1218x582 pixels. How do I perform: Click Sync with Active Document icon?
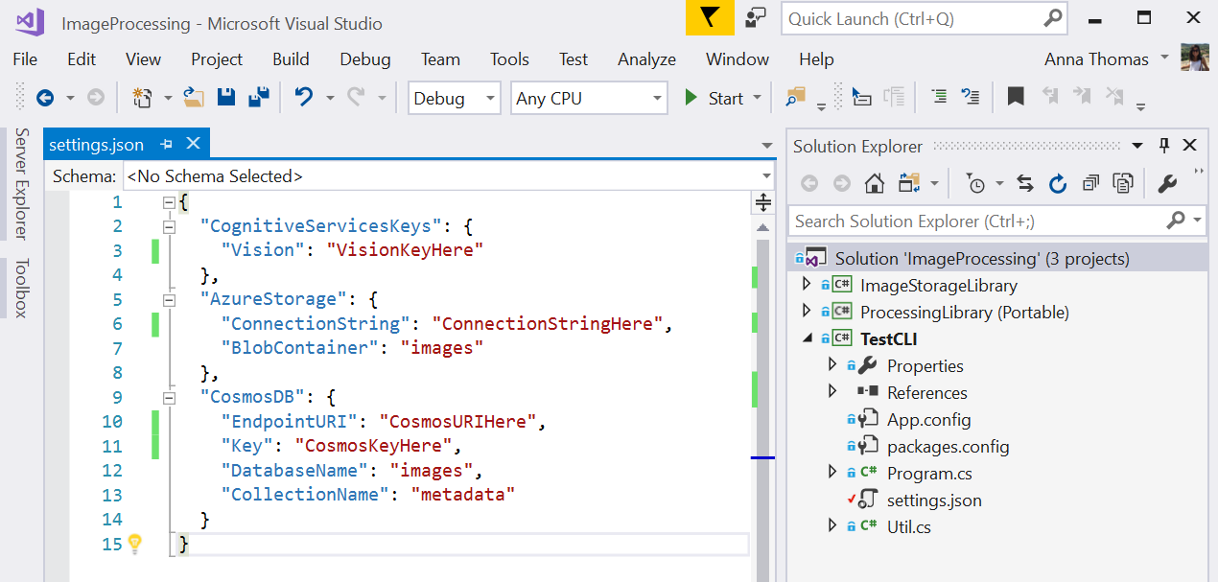[1025, 183]
